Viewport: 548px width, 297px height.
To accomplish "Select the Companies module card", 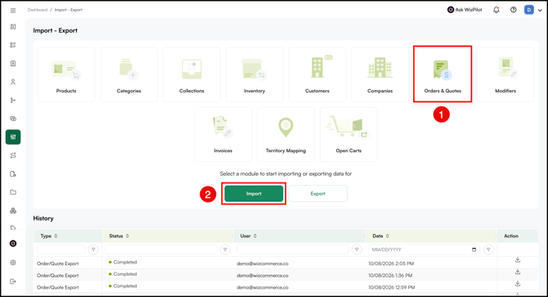I will click(380, 74).
